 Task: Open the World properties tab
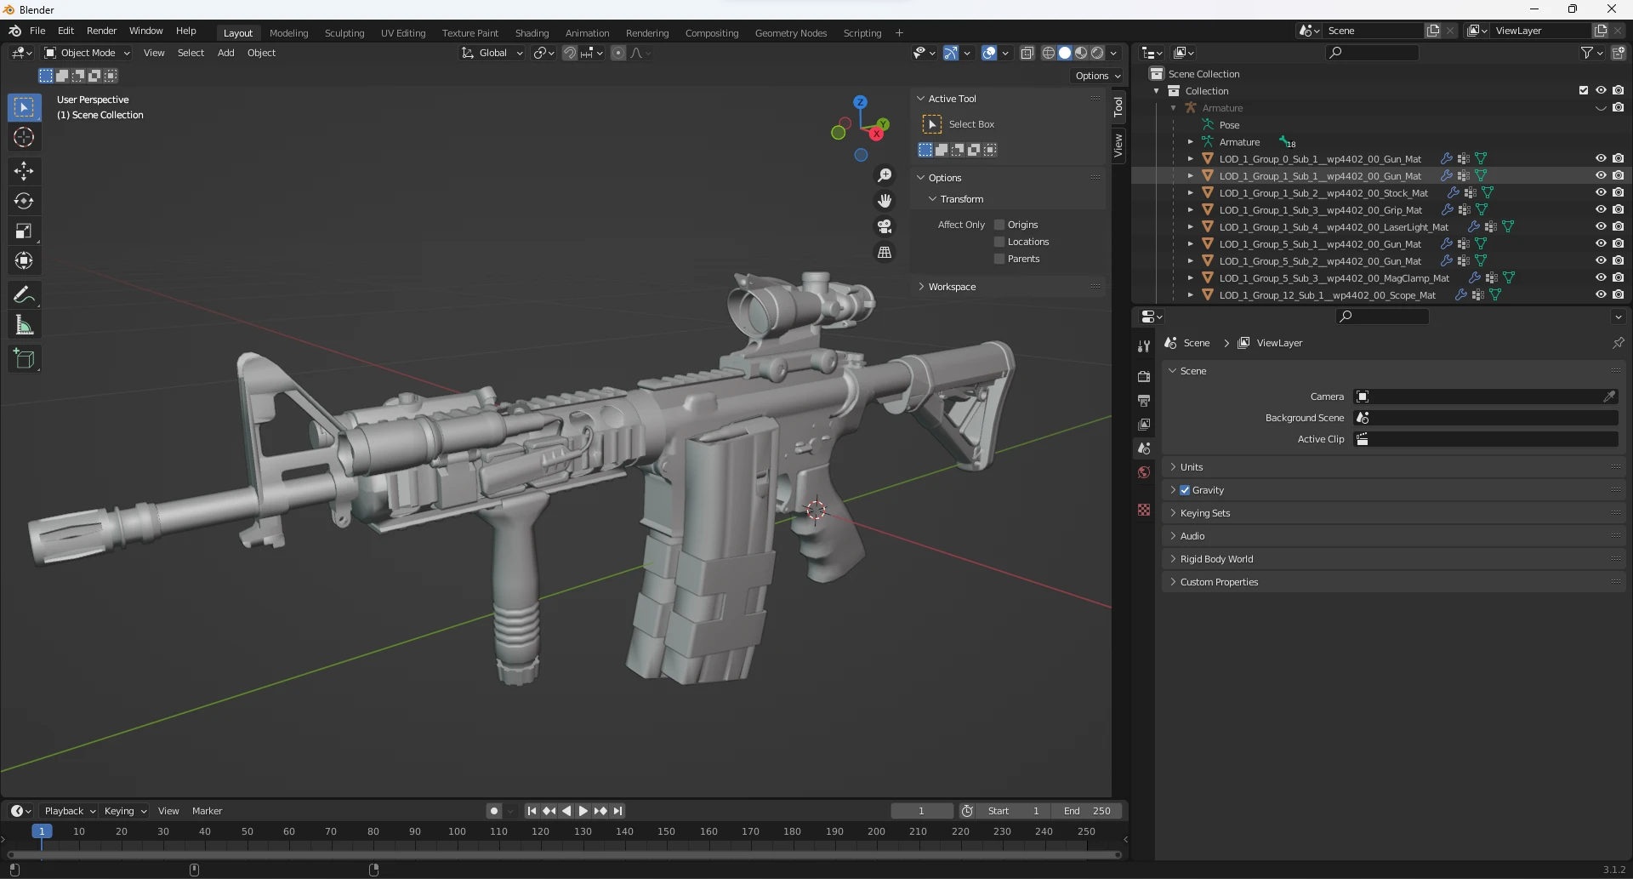1144,473
